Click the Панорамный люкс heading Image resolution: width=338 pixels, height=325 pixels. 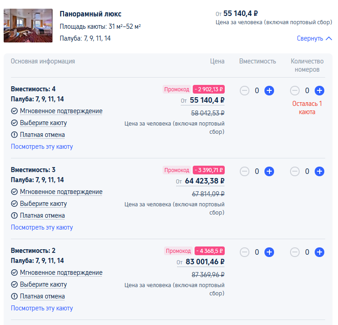tap(90, 14)
